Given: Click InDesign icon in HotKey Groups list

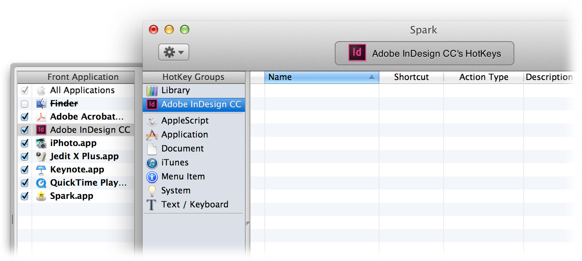Looking at the screenshot, I should 152,104.
